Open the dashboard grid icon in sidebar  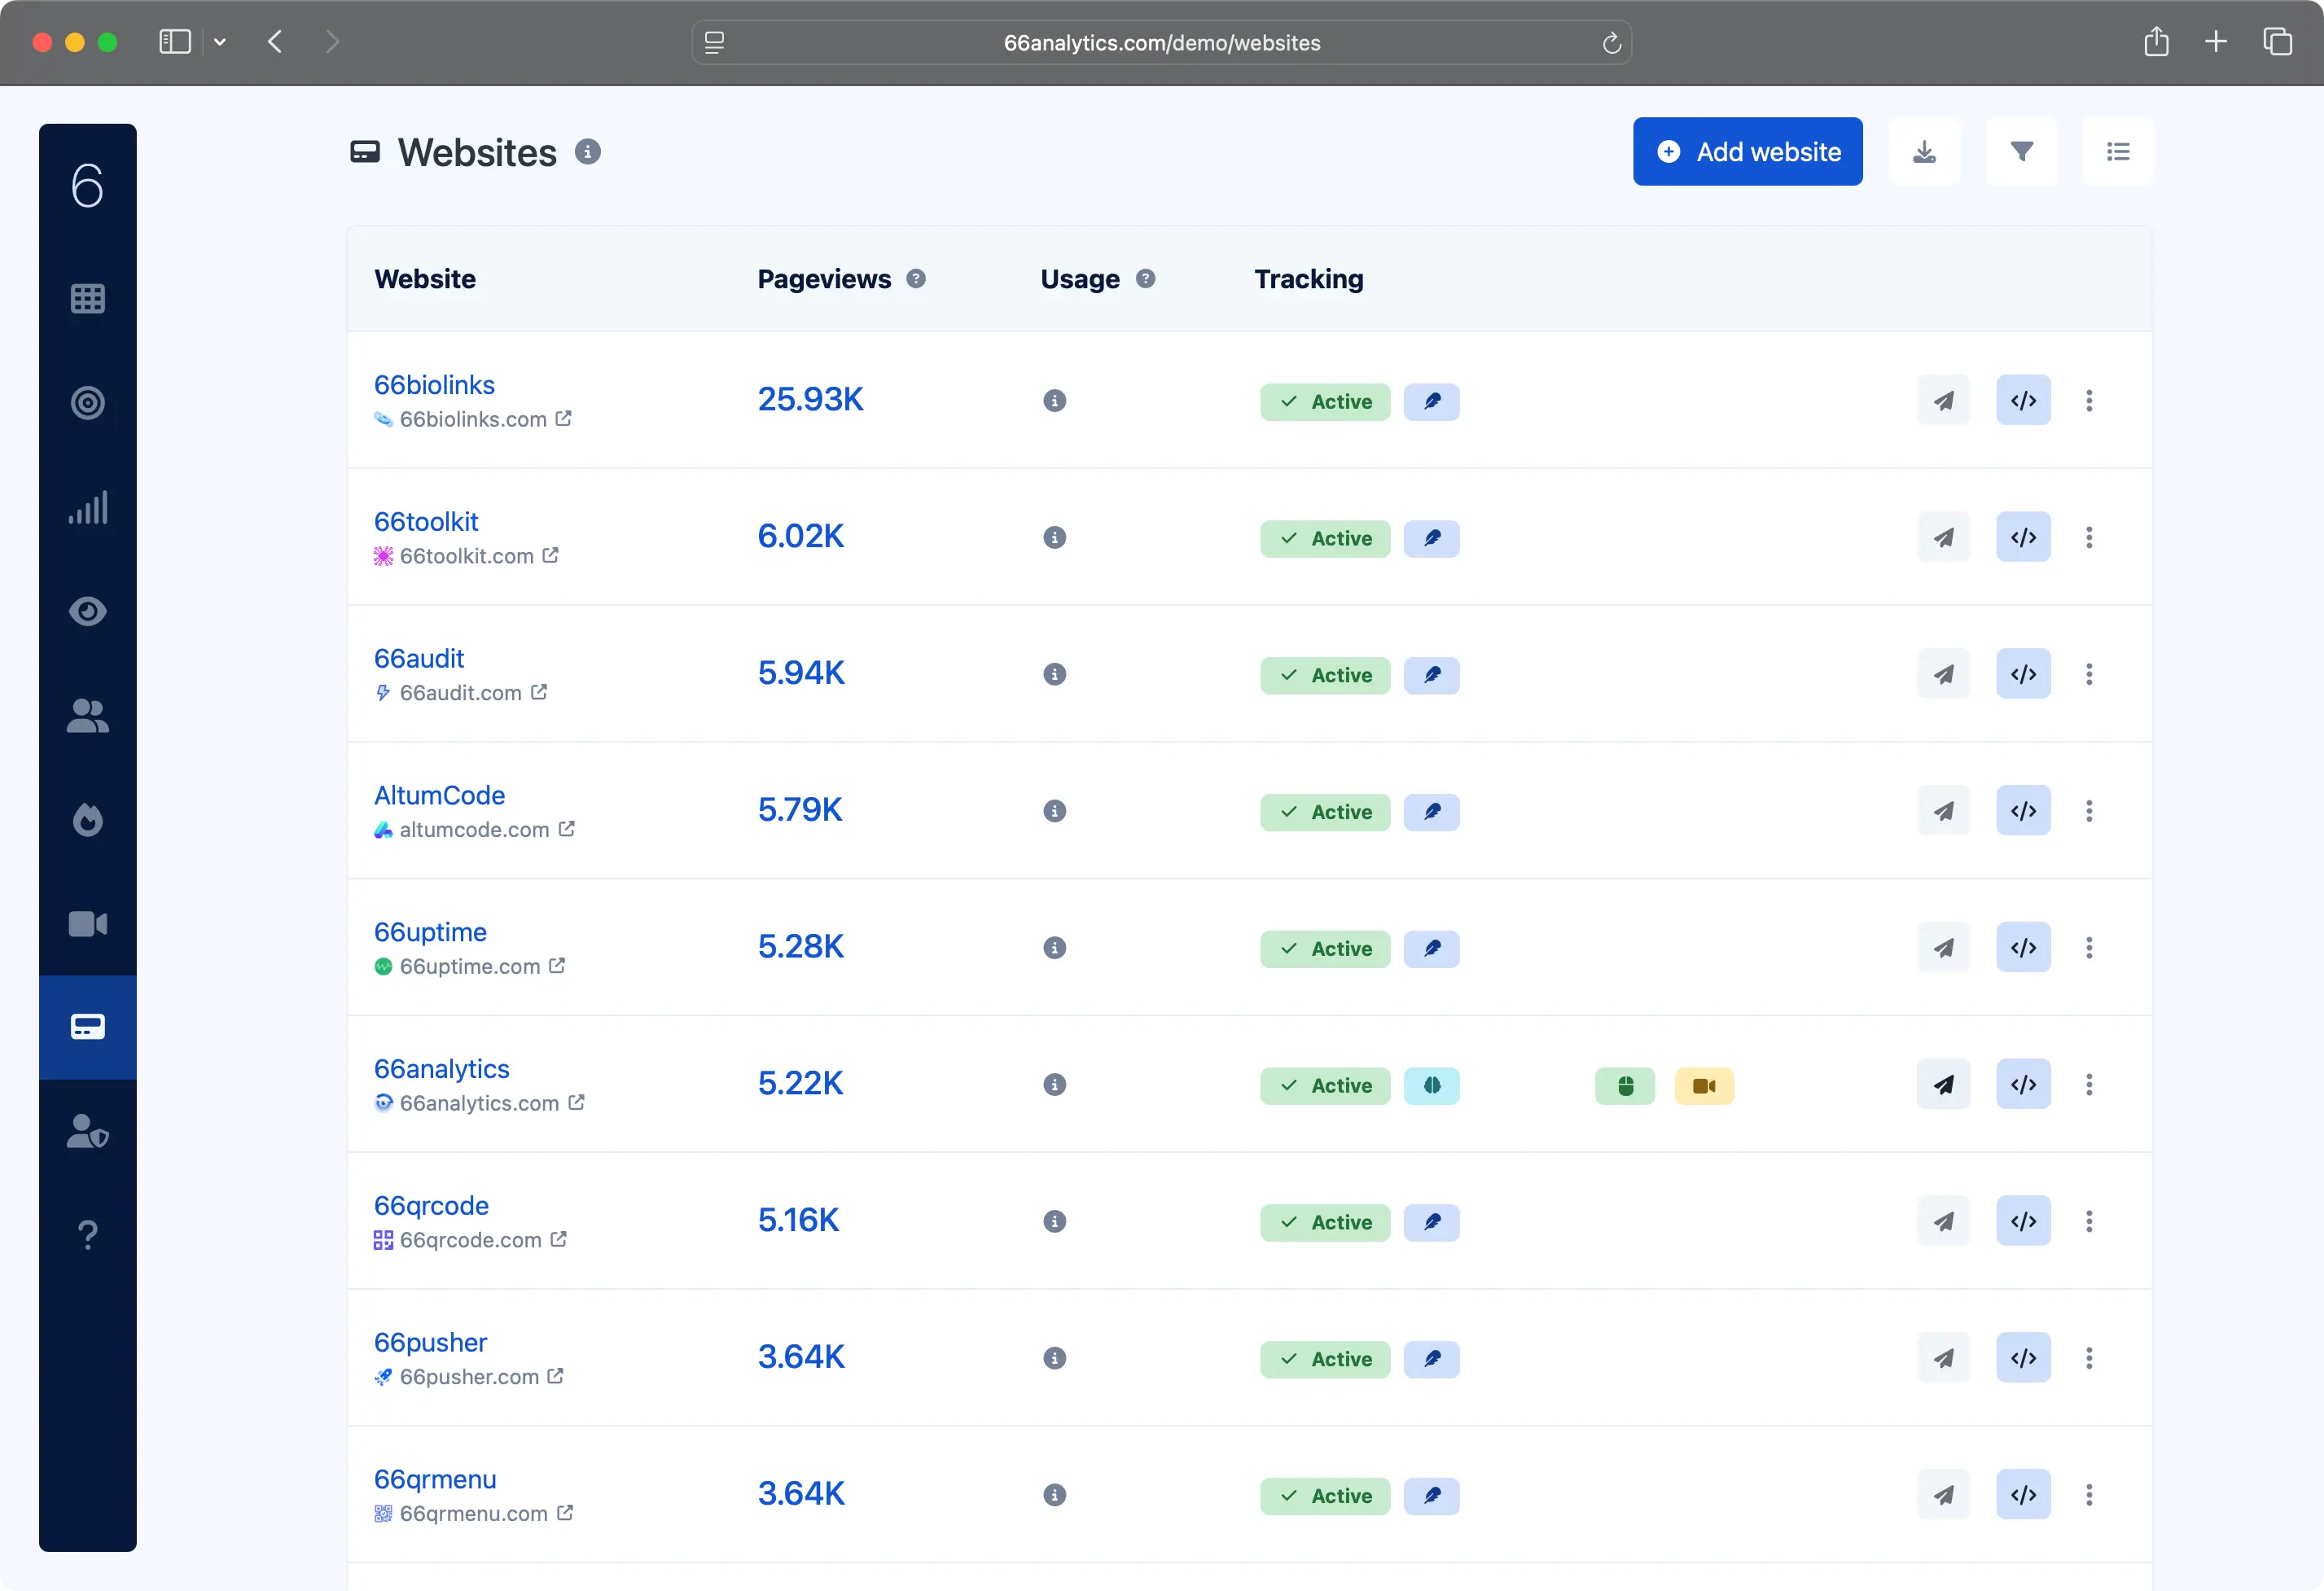pos(88,298)
